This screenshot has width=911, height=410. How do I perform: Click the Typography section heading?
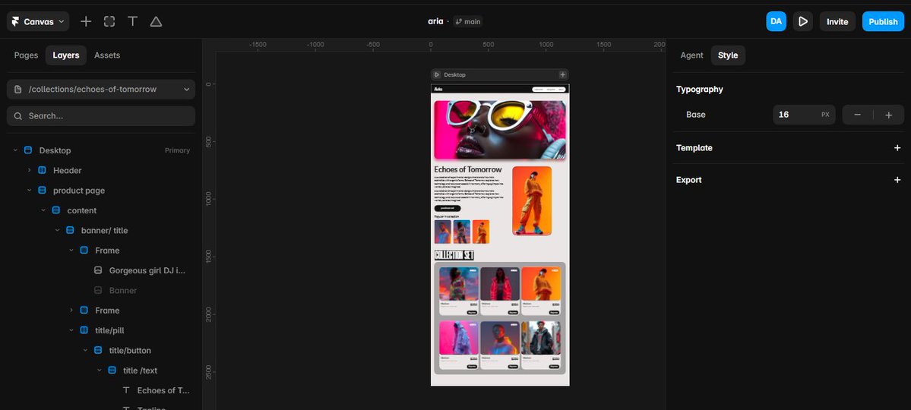click(700, 90)
